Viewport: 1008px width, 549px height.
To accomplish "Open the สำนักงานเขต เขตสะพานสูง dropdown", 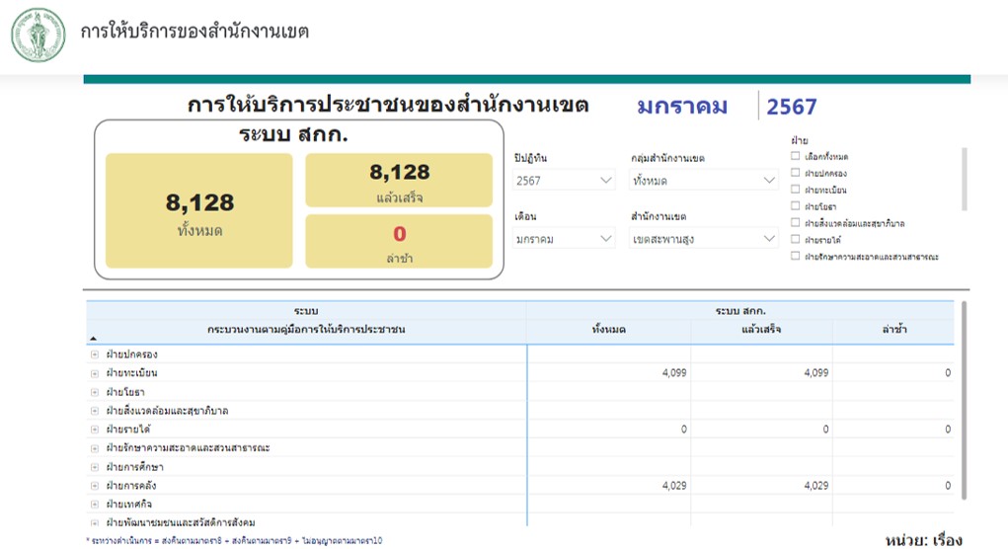I will pyautogui.click(x=704, y=239).
